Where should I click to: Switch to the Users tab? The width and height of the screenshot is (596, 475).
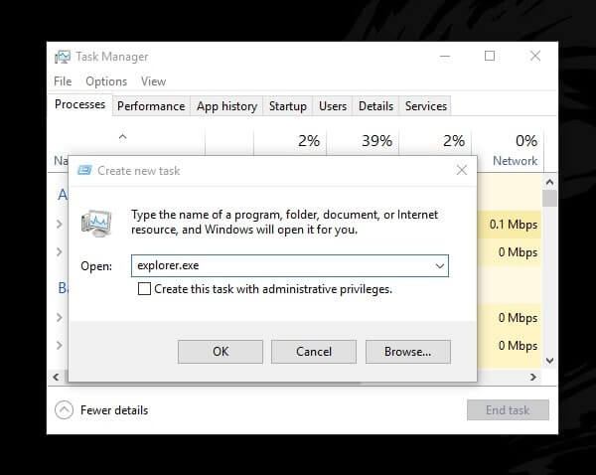click(x=333, y=106)
